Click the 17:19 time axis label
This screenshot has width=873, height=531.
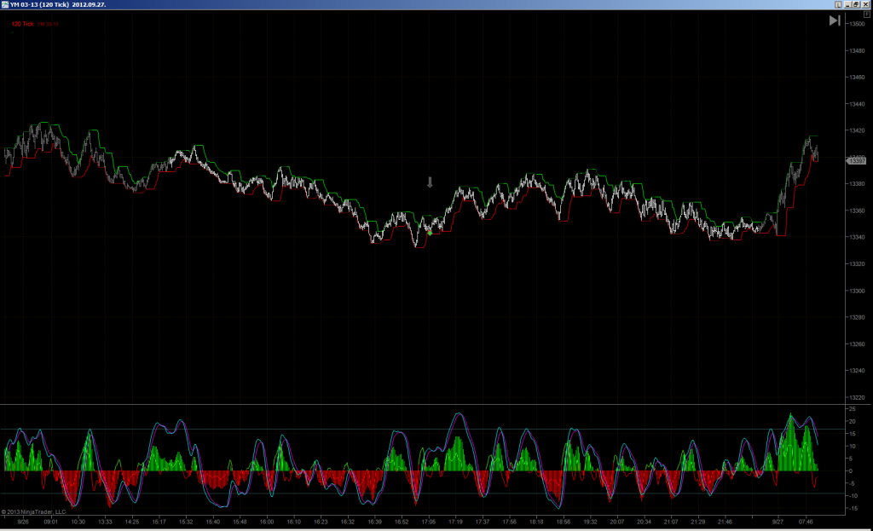click(x=455, y=522)
